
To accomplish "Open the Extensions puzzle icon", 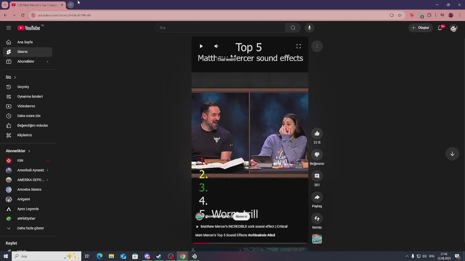I will (x=429, y=15).
